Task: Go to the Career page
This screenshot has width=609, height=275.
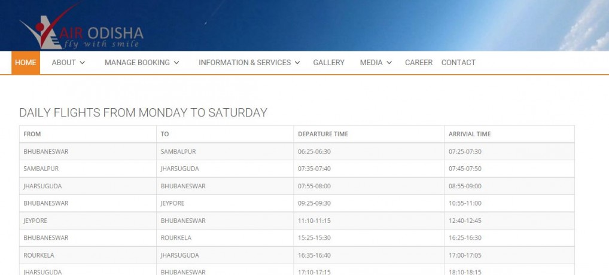Action: point(419,63)
